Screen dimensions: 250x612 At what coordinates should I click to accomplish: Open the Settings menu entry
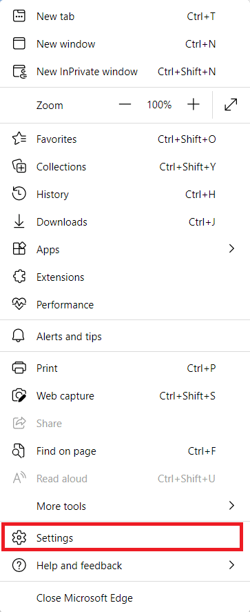(x=121, y=537)
